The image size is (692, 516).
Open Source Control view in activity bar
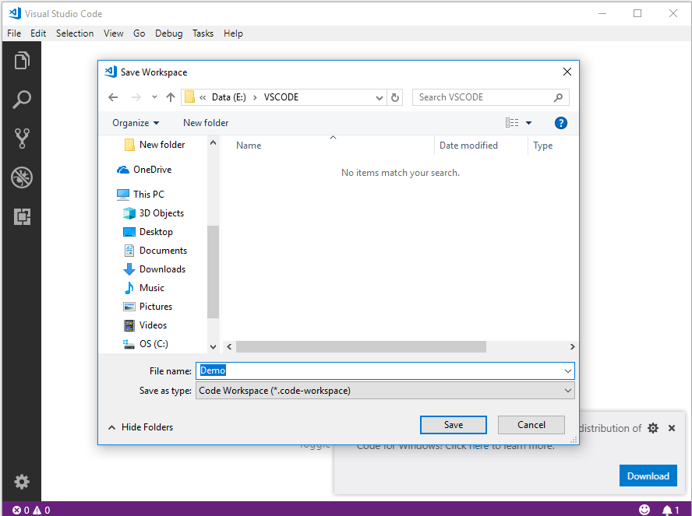pyautogui.click(x=22, y=139)
